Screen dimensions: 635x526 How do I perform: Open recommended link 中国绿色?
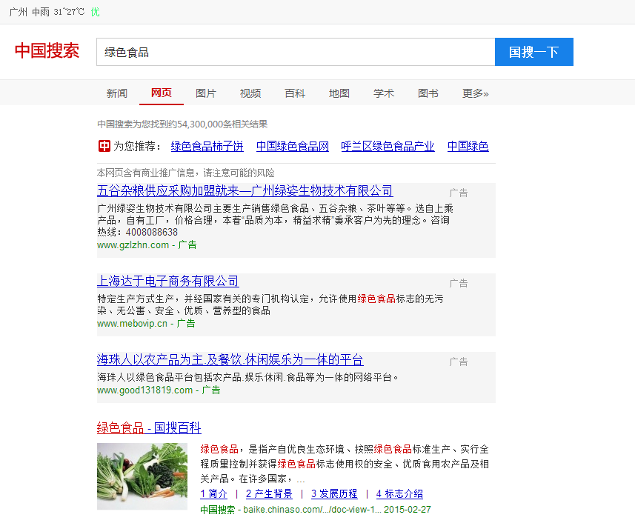[x=468, y=146]
